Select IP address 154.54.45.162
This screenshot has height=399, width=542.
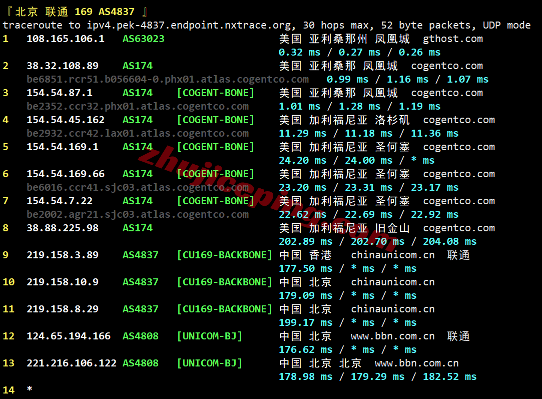66,120
